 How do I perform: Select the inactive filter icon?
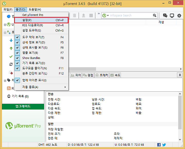click(11, 72)
